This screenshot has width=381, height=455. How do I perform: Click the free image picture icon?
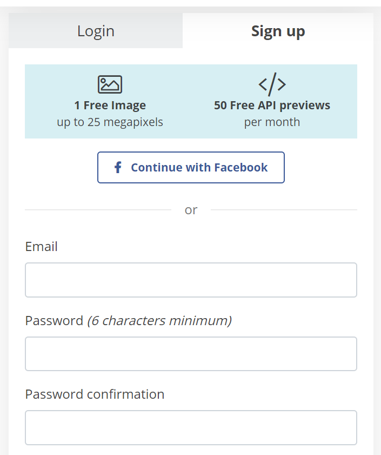(x=110, y=84)
